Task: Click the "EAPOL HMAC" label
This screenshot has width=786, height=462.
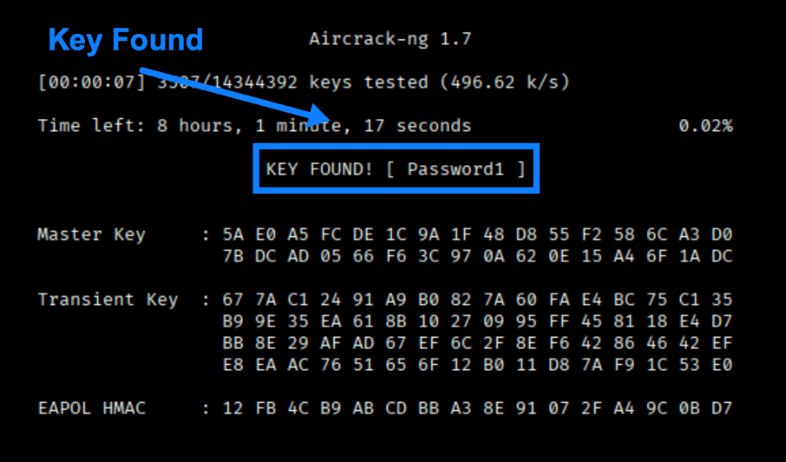Action: pos(91,408)
